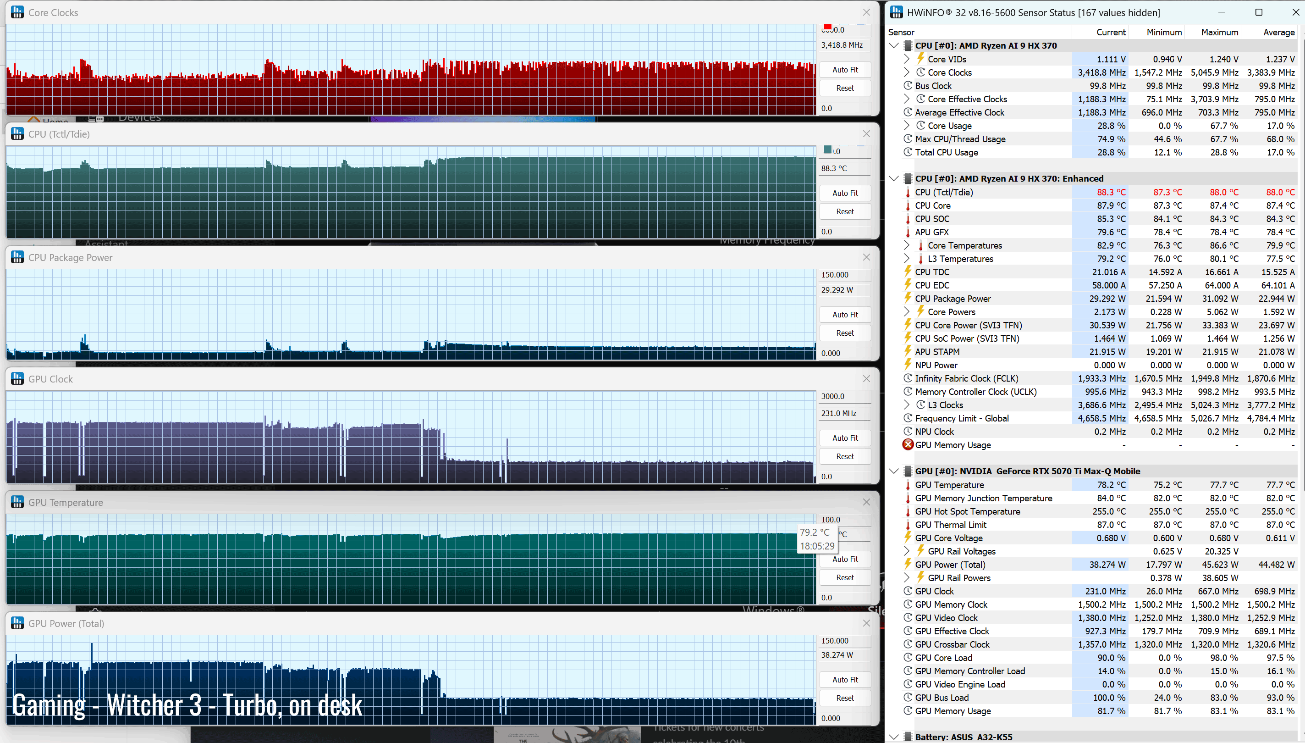Viewport: 1305px width, 743px height.
Task: Edit the 150.000 max value in CPU Package Power graph
Action: pos(844,275)
